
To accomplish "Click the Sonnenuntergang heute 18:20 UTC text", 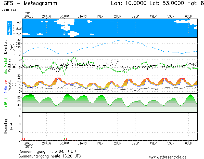I will [x=50, y=156].
